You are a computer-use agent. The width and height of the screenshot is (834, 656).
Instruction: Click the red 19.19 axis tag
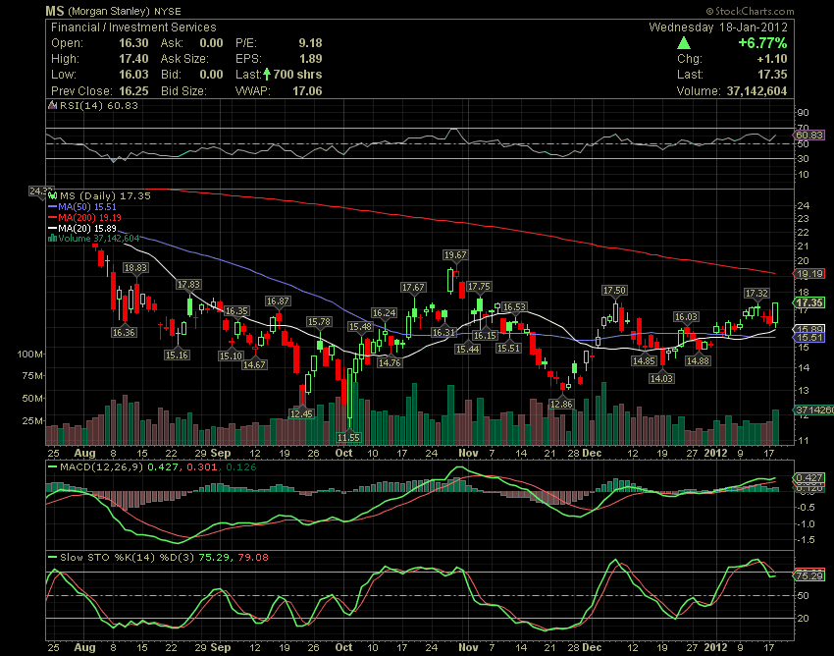(809, 274)
